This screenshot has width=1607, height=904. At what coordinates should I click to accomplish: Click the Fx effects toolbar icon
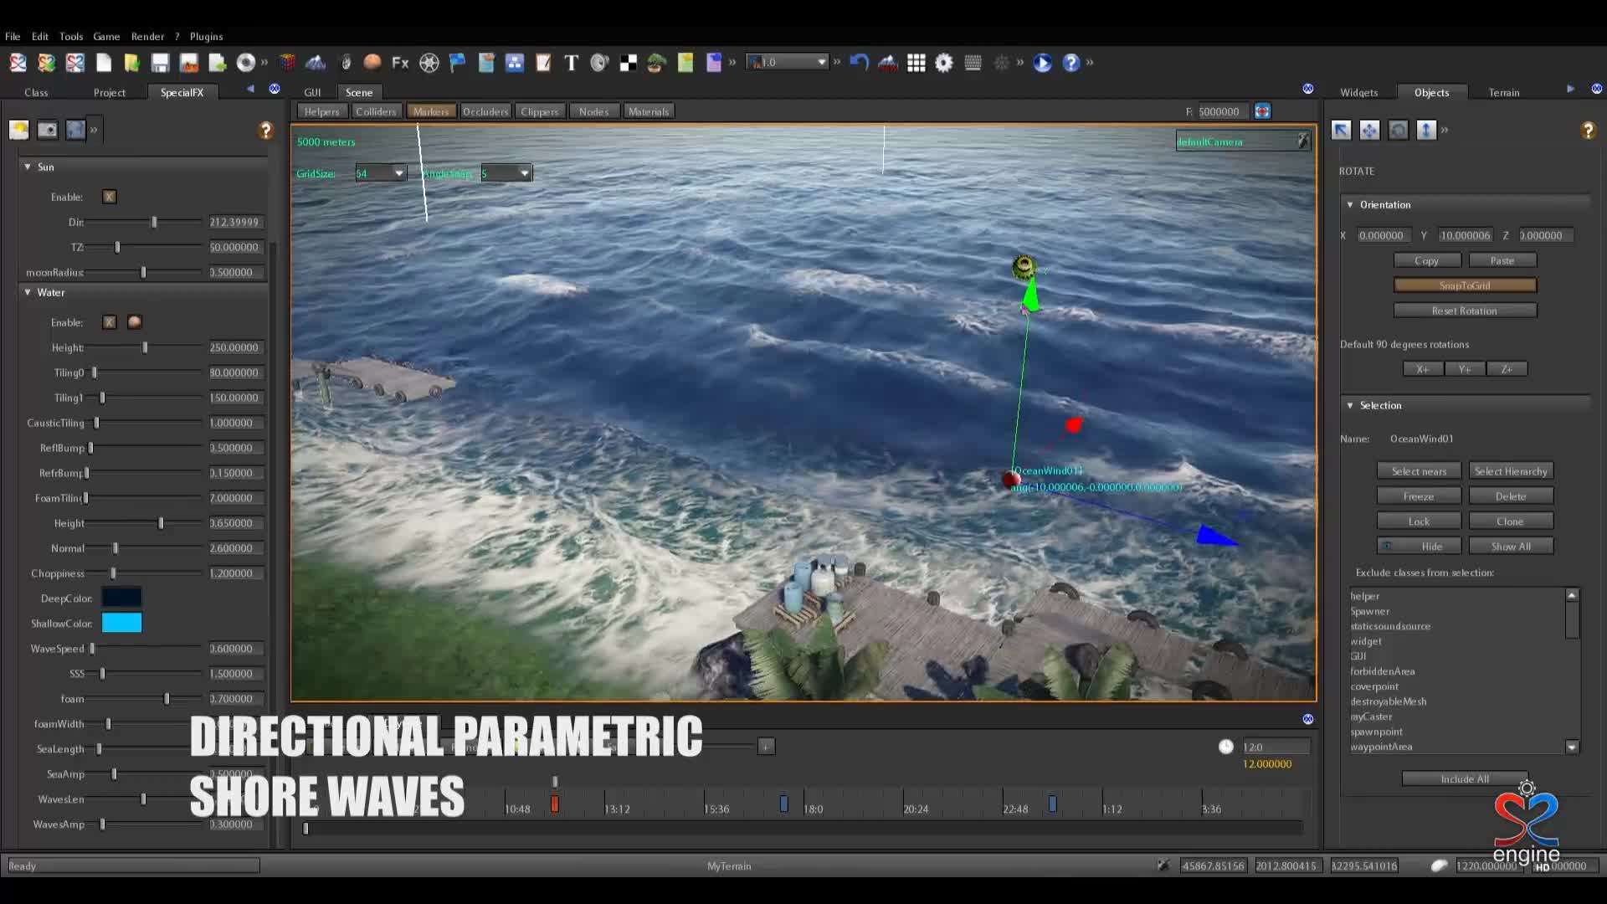click(400, 63)
